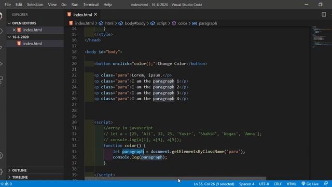
Task: Open the Extensions view in activity bar
Action: pos(1,80)
